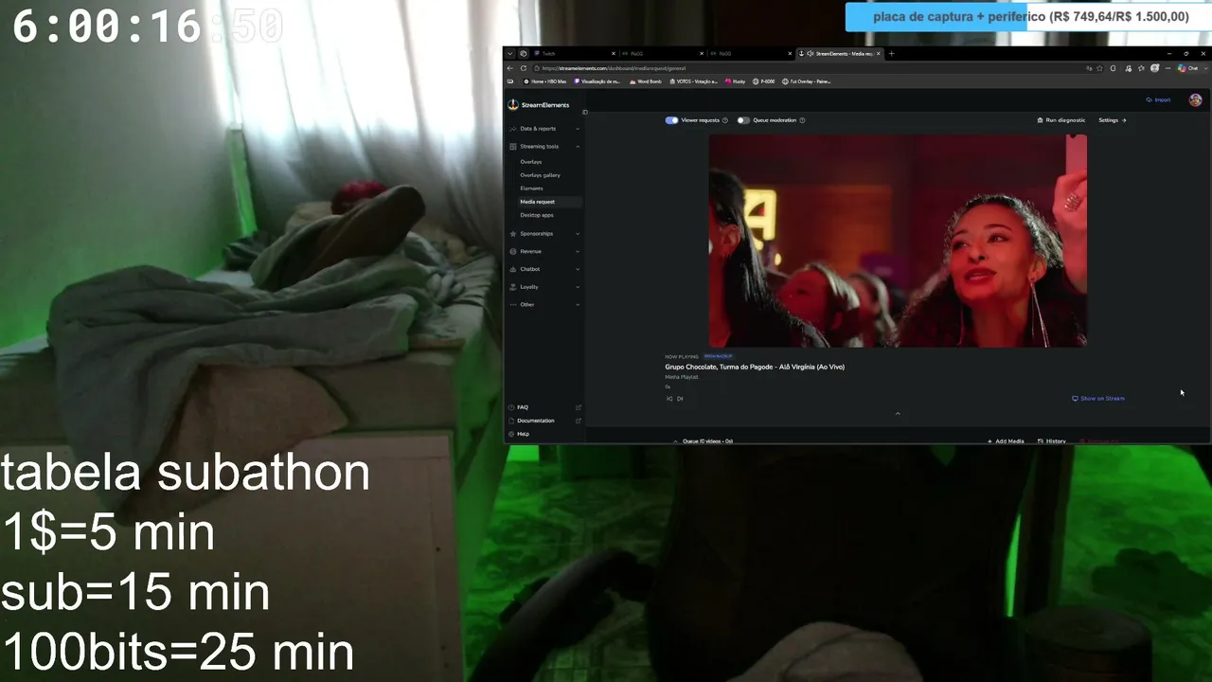Click the Streaming tools sidebar icon
1212x682 pixels.
pos(513,147)
